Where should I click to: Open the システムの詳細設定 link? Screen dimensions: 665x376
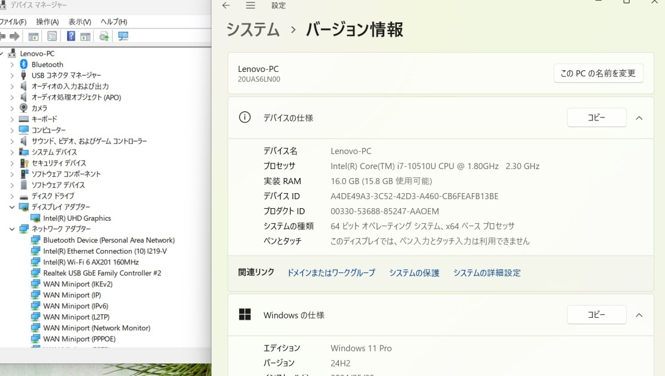[487, 273]
